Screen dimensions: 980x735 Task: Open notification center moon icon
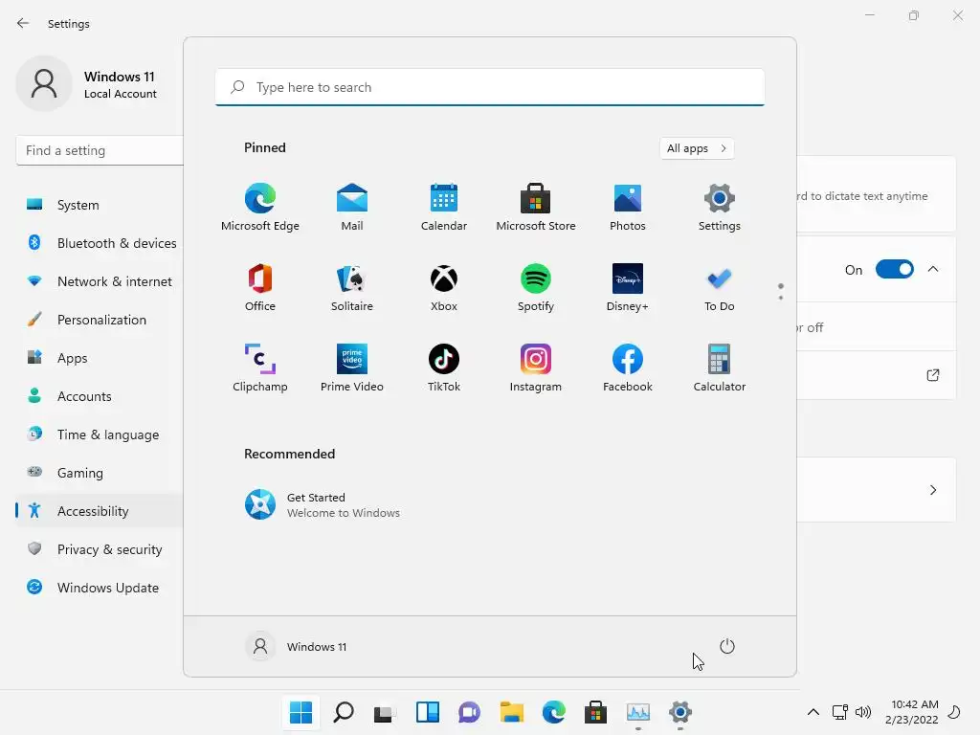pyautogui.click(x=954, y=712)
